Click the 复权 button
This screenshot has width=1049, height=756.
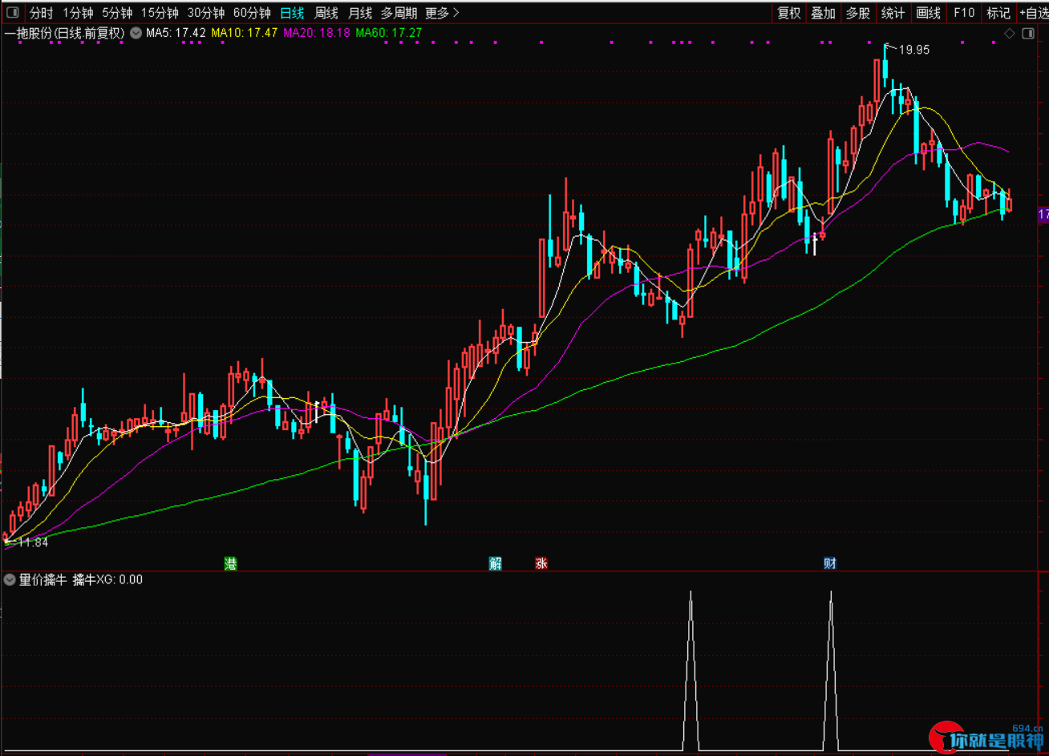pyautogui.click(x=789, y=13)
